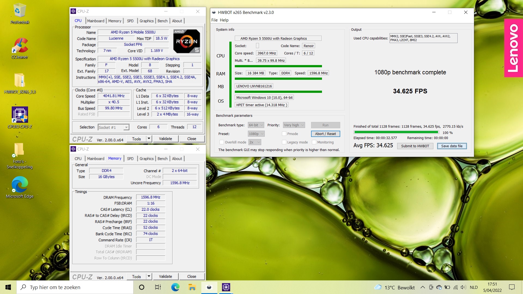Open the Help menu in HWBOT x265
This screenshot has height=294, width=523.
click(x=224, y=20)
